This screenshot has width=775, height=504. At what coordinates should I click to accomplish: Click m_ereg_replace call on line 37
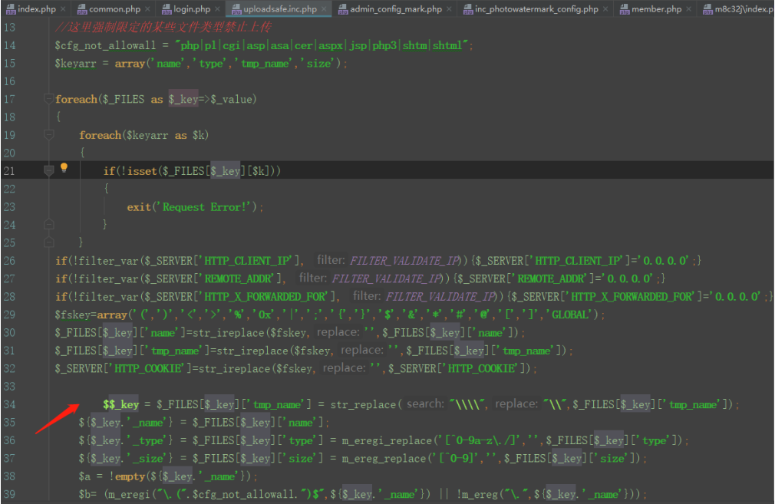tap(383, 459)
